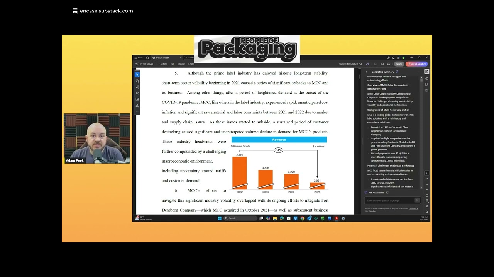Open the Windows Start menu
Viewport: 494px width, 277px height.
(x=219, y=218)
